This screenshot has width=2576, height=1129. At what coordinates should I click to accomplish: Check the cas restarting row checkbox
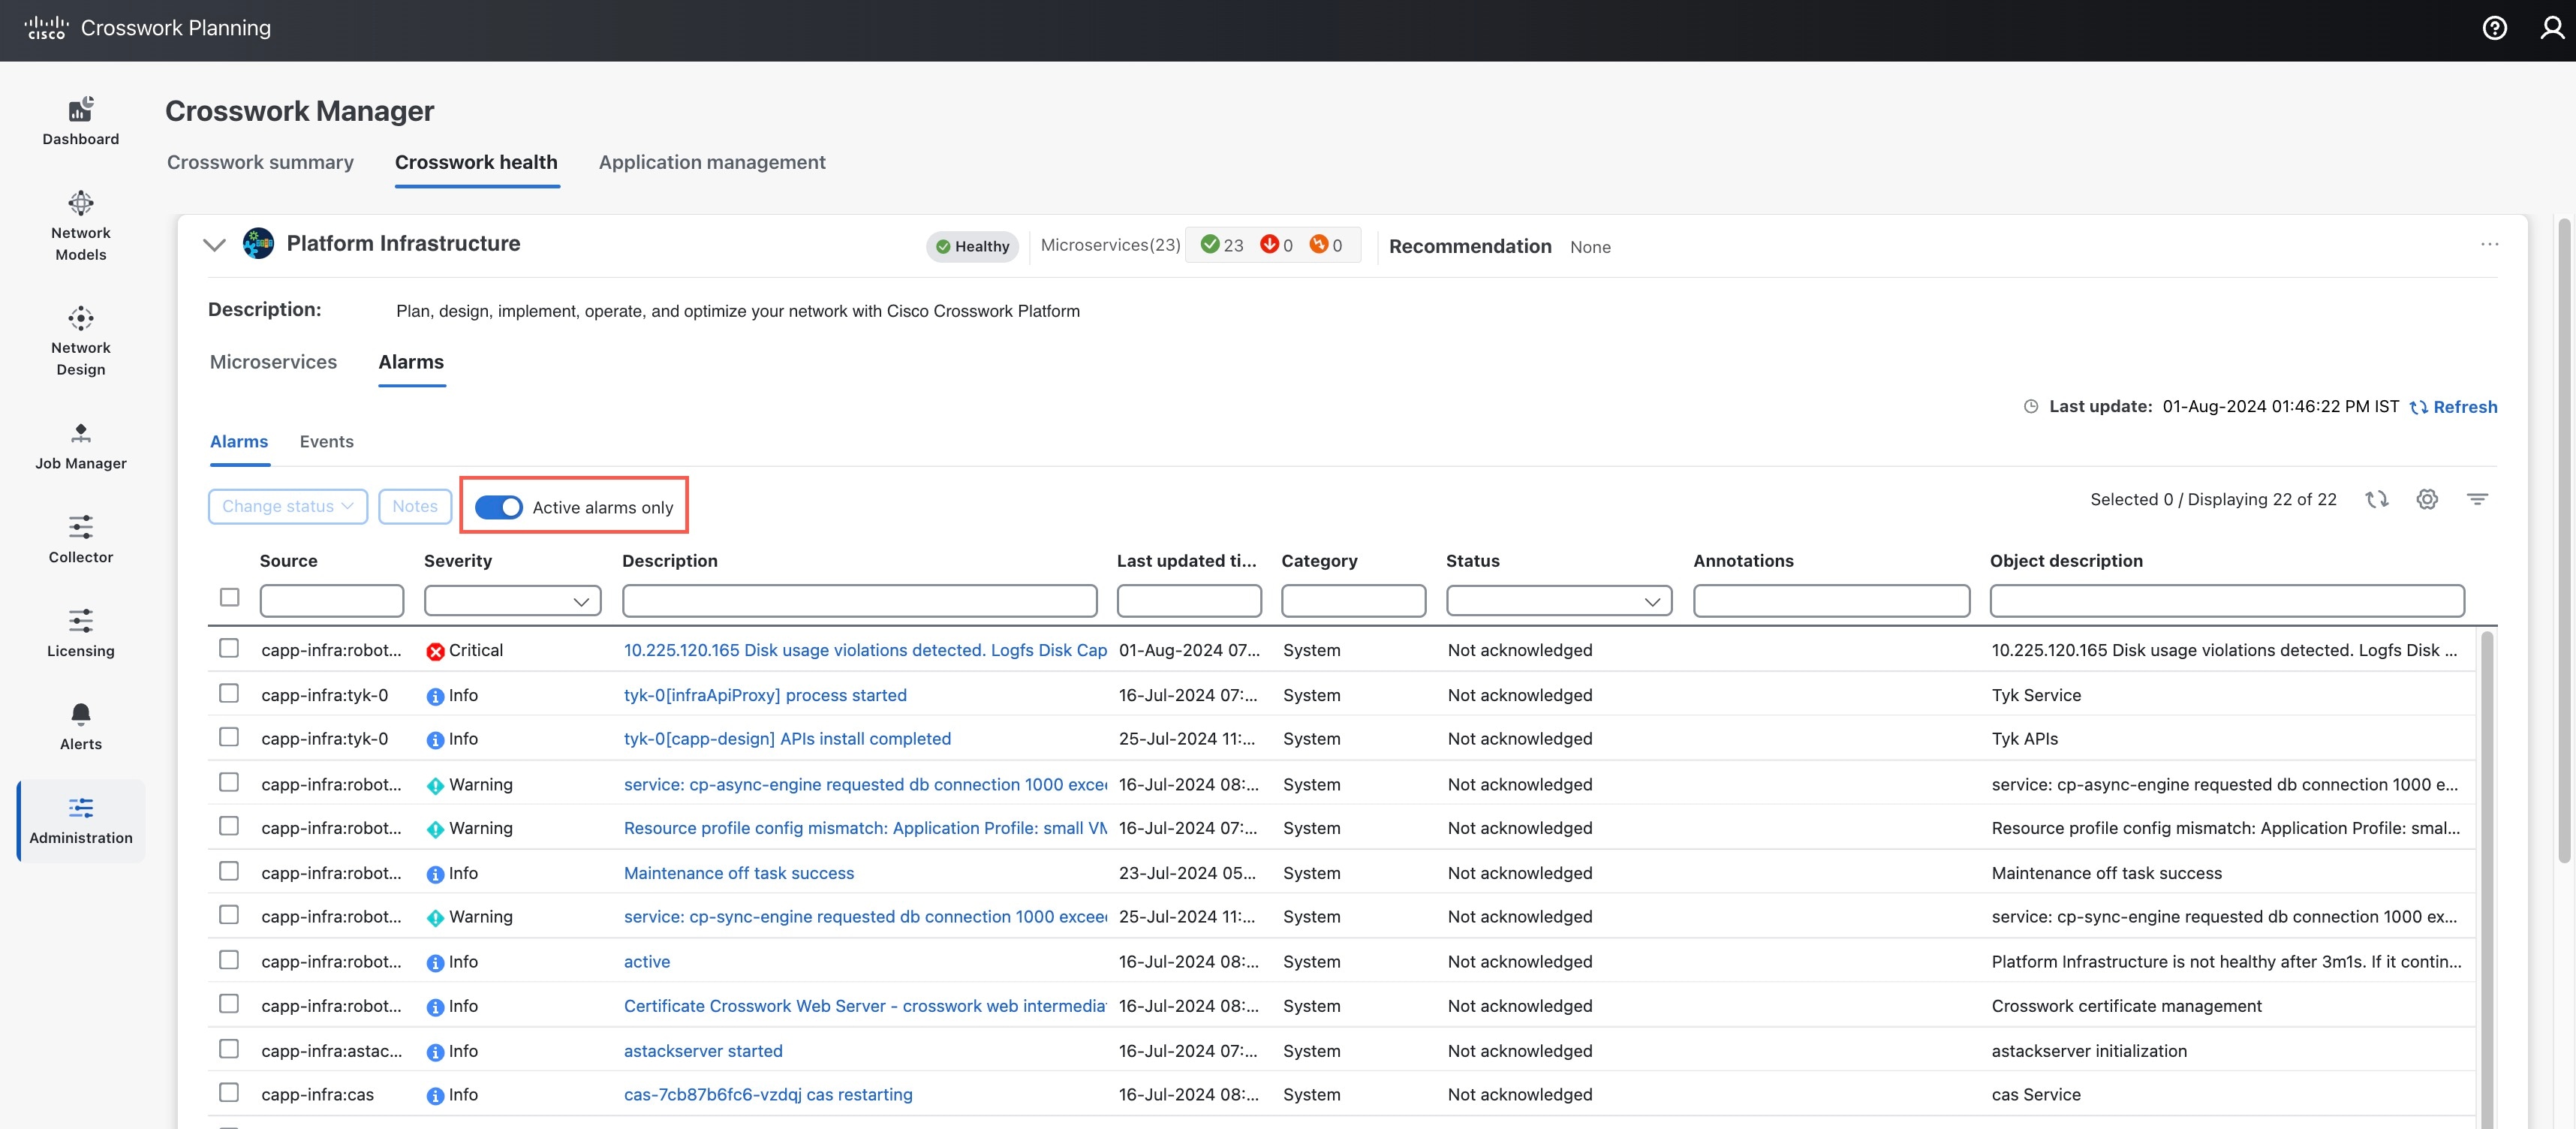[x=229, y=1092]
